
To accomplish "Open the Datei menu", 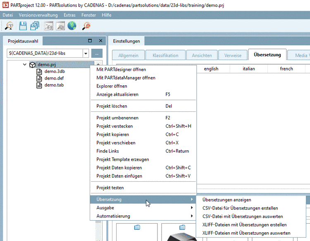I will click(x=8, y=15).
